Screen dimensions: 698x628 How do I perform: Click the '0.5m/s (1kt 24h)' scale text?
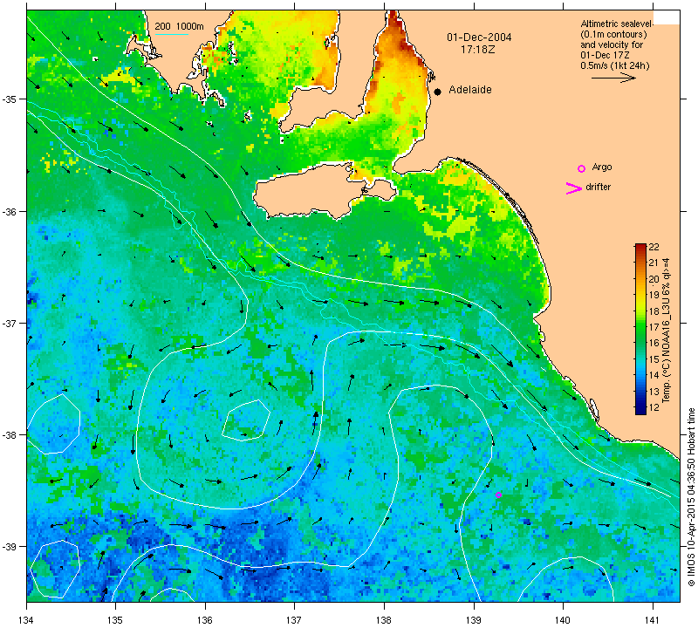[x=615, y=66]
